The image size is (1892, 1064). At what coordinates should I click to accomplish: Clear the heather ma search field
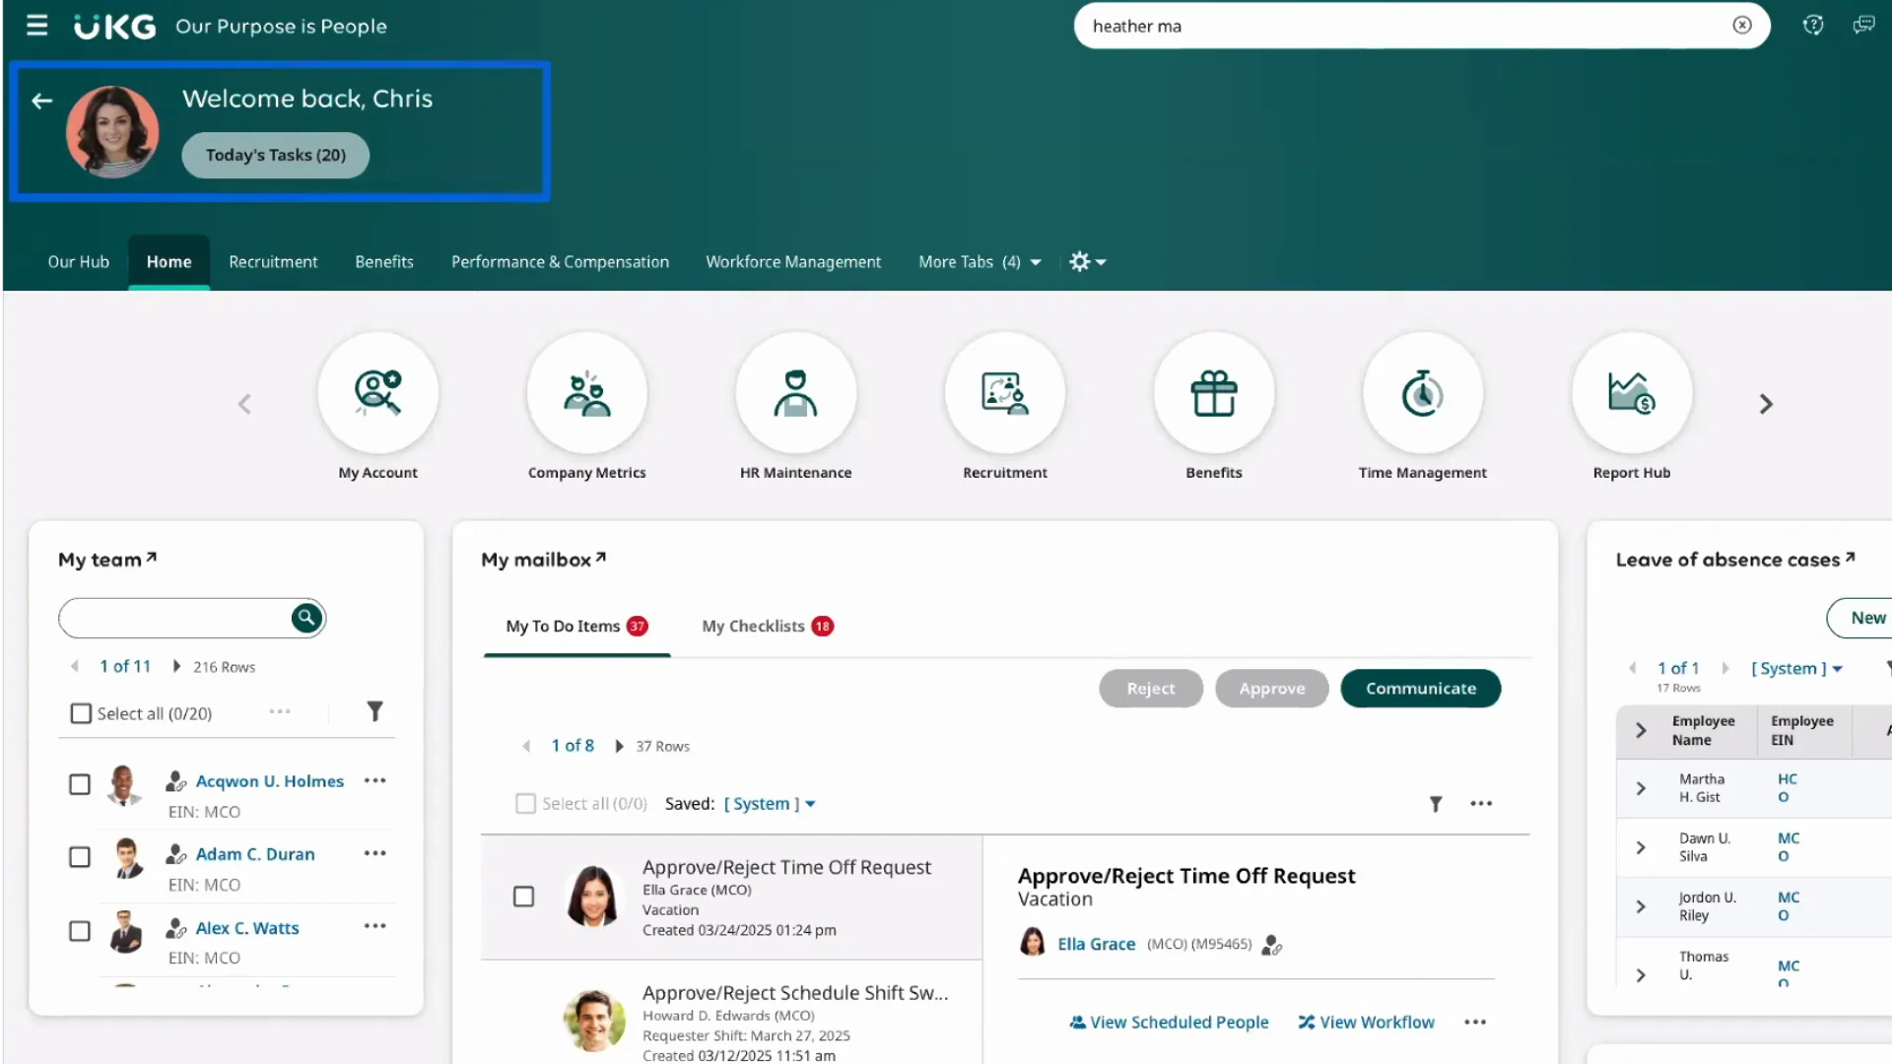tap(1741, 26)
